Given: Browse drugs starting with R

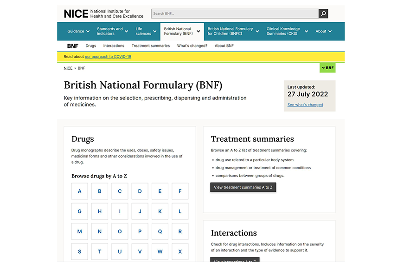Looking at the screenshot, I should (180, 231).
